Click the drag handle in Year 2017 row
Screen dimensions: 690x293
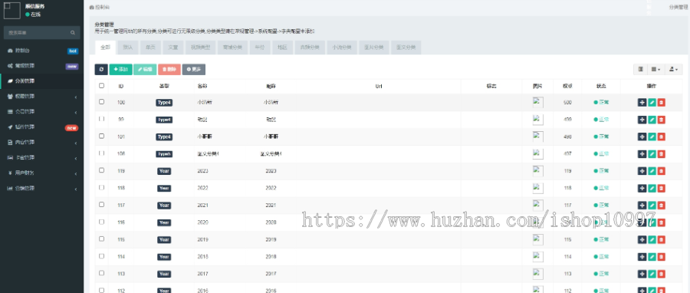(642, 274)
